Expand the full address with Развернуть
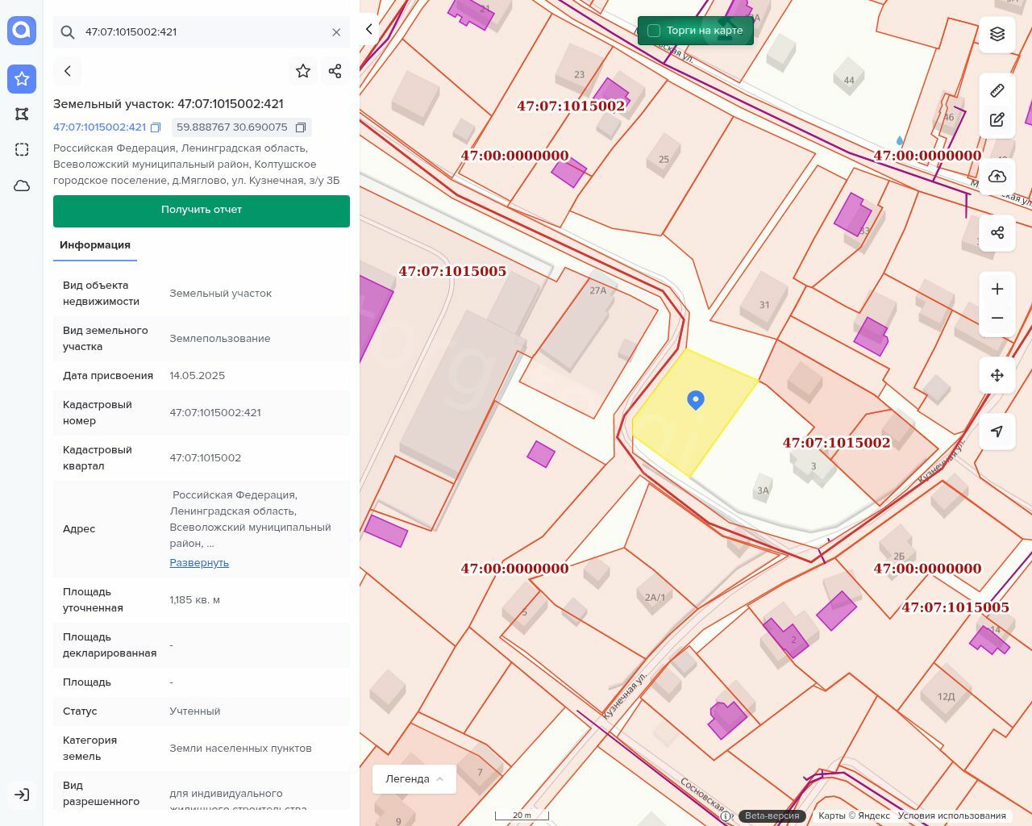The image size is (1032, 826). click(x=199, y=563)
